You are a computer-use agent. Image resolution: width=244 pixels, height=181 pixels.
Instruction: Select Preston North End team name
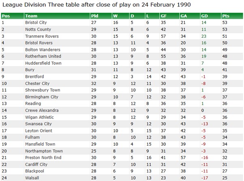[43, 157]
